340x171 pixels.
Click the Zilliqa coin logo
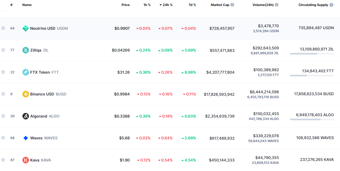pos(25,50)
